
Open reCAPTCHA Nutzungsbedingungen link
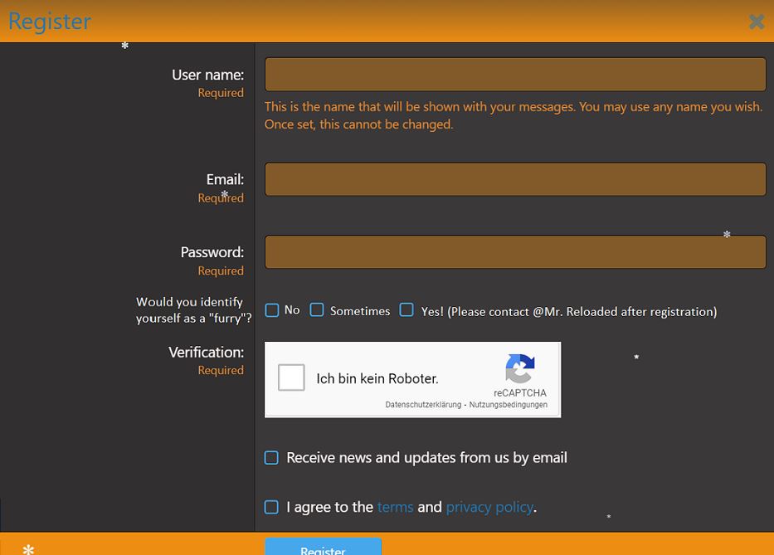508,404
